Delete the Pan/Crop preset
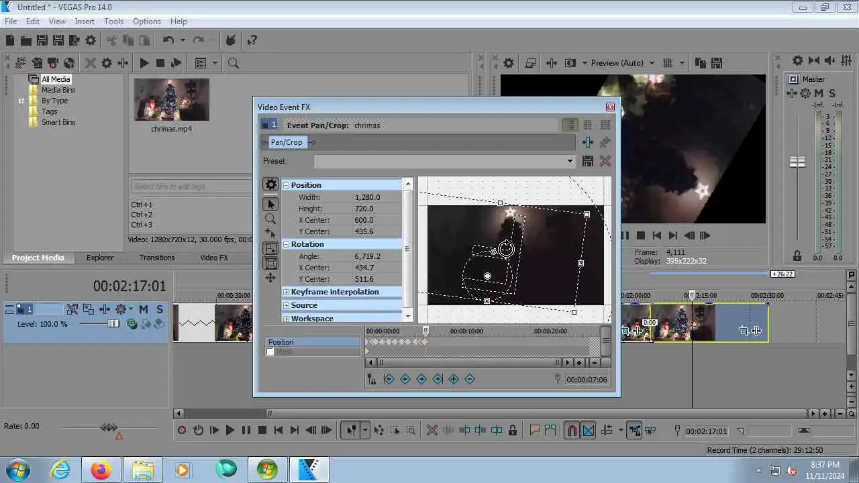 point(605,161)
